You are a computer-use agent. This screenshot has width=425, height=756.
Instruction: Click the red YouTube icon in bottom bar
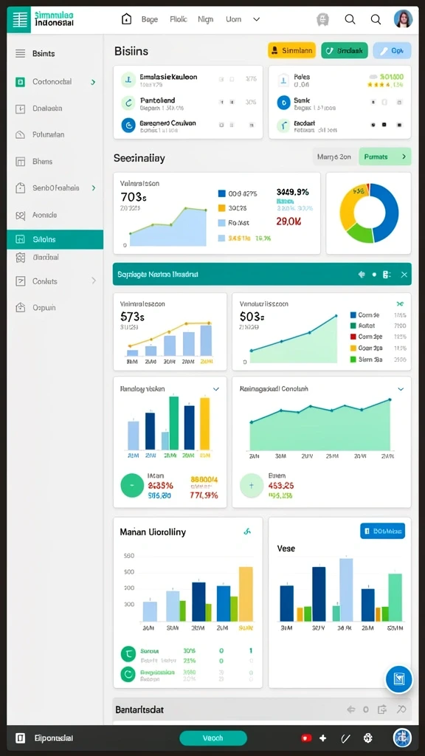pyautogui.click(x=305, y=738)
